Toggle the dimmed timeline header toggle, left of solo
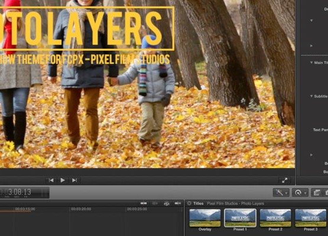328x236 pixels. point(155,203)
